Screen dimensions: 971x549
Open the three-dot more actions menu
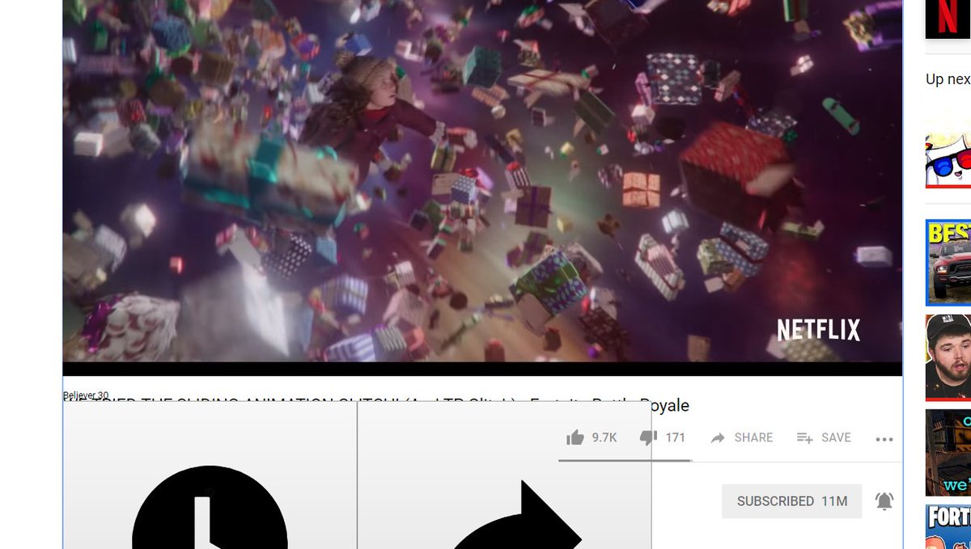pyautogui.click(x=884, y=439)
